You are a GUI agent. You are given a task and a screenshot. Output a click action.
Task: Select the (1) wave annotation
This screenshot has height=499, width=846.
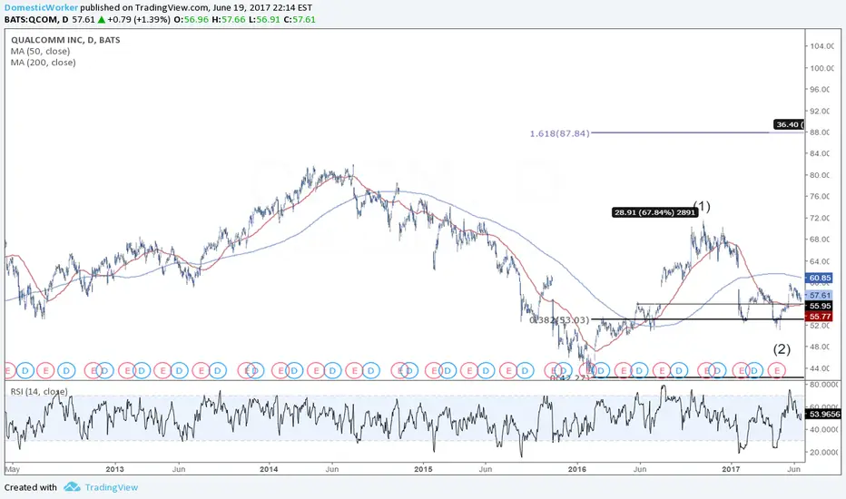click(x=702, y=206)
